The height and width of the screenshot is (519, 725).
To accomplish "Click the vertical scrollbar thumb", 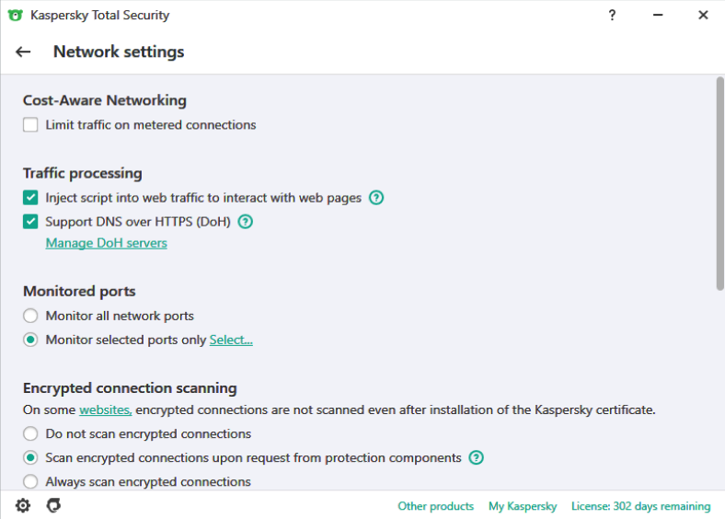I will (x=719, y=184).
